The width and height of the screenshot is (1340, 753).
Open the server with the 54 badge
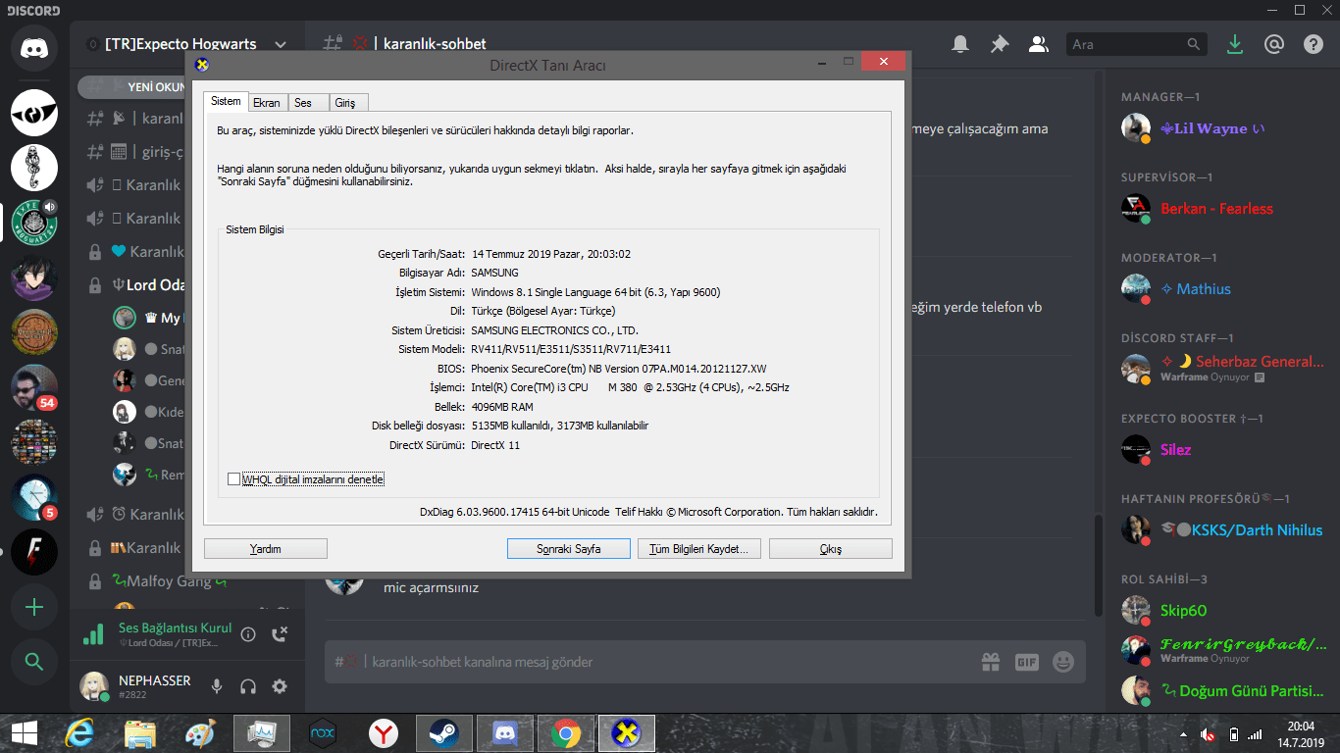click(x=34, y=387)
